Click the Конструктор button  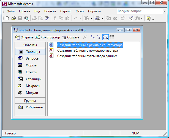pyautogui.click(x=48, y=37)
